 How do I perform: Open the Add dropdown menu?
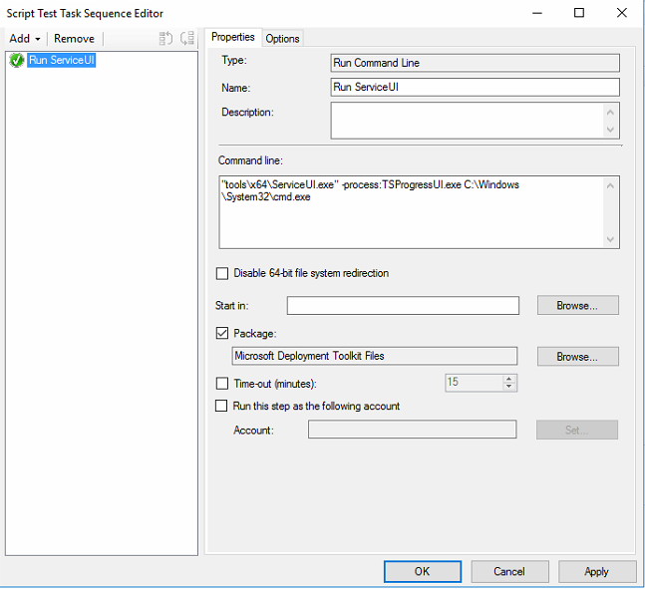[x=25, y=39]
